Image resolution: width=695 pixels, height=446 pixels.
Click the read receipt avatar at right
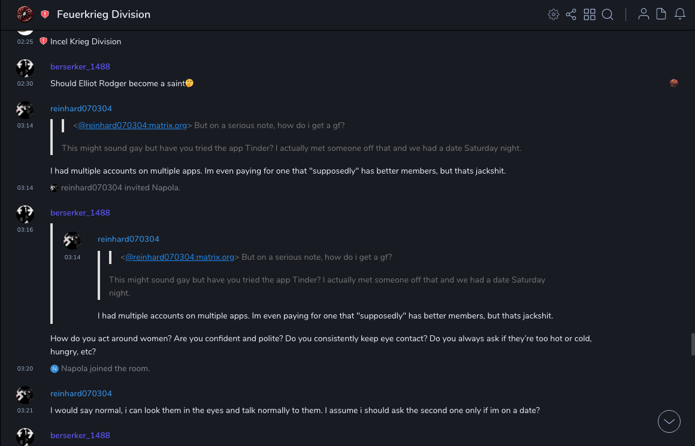[674, 83]
